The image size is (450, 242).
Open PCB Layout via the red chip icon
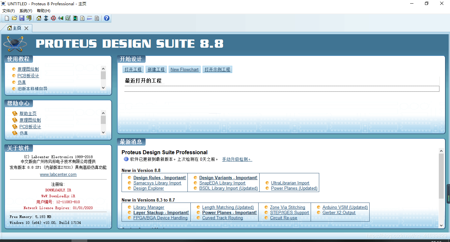coord(53,18)
